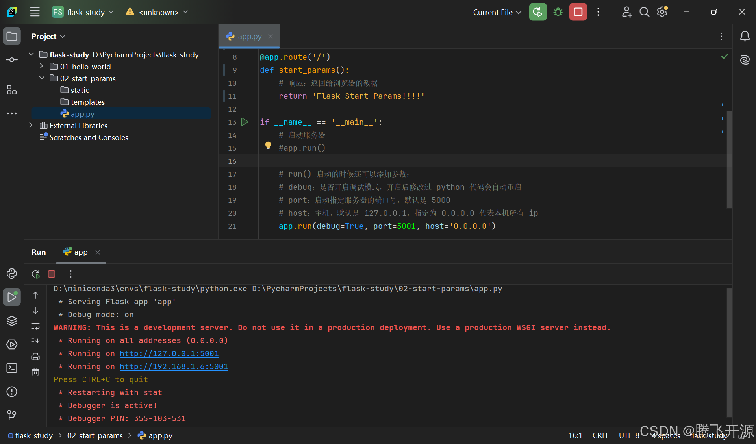Open the http://127.0.0.1:5001 link

[169, 353]
